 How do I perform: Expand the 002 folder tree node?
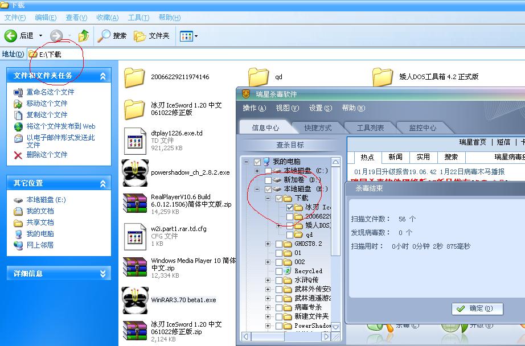coord(268,262)
